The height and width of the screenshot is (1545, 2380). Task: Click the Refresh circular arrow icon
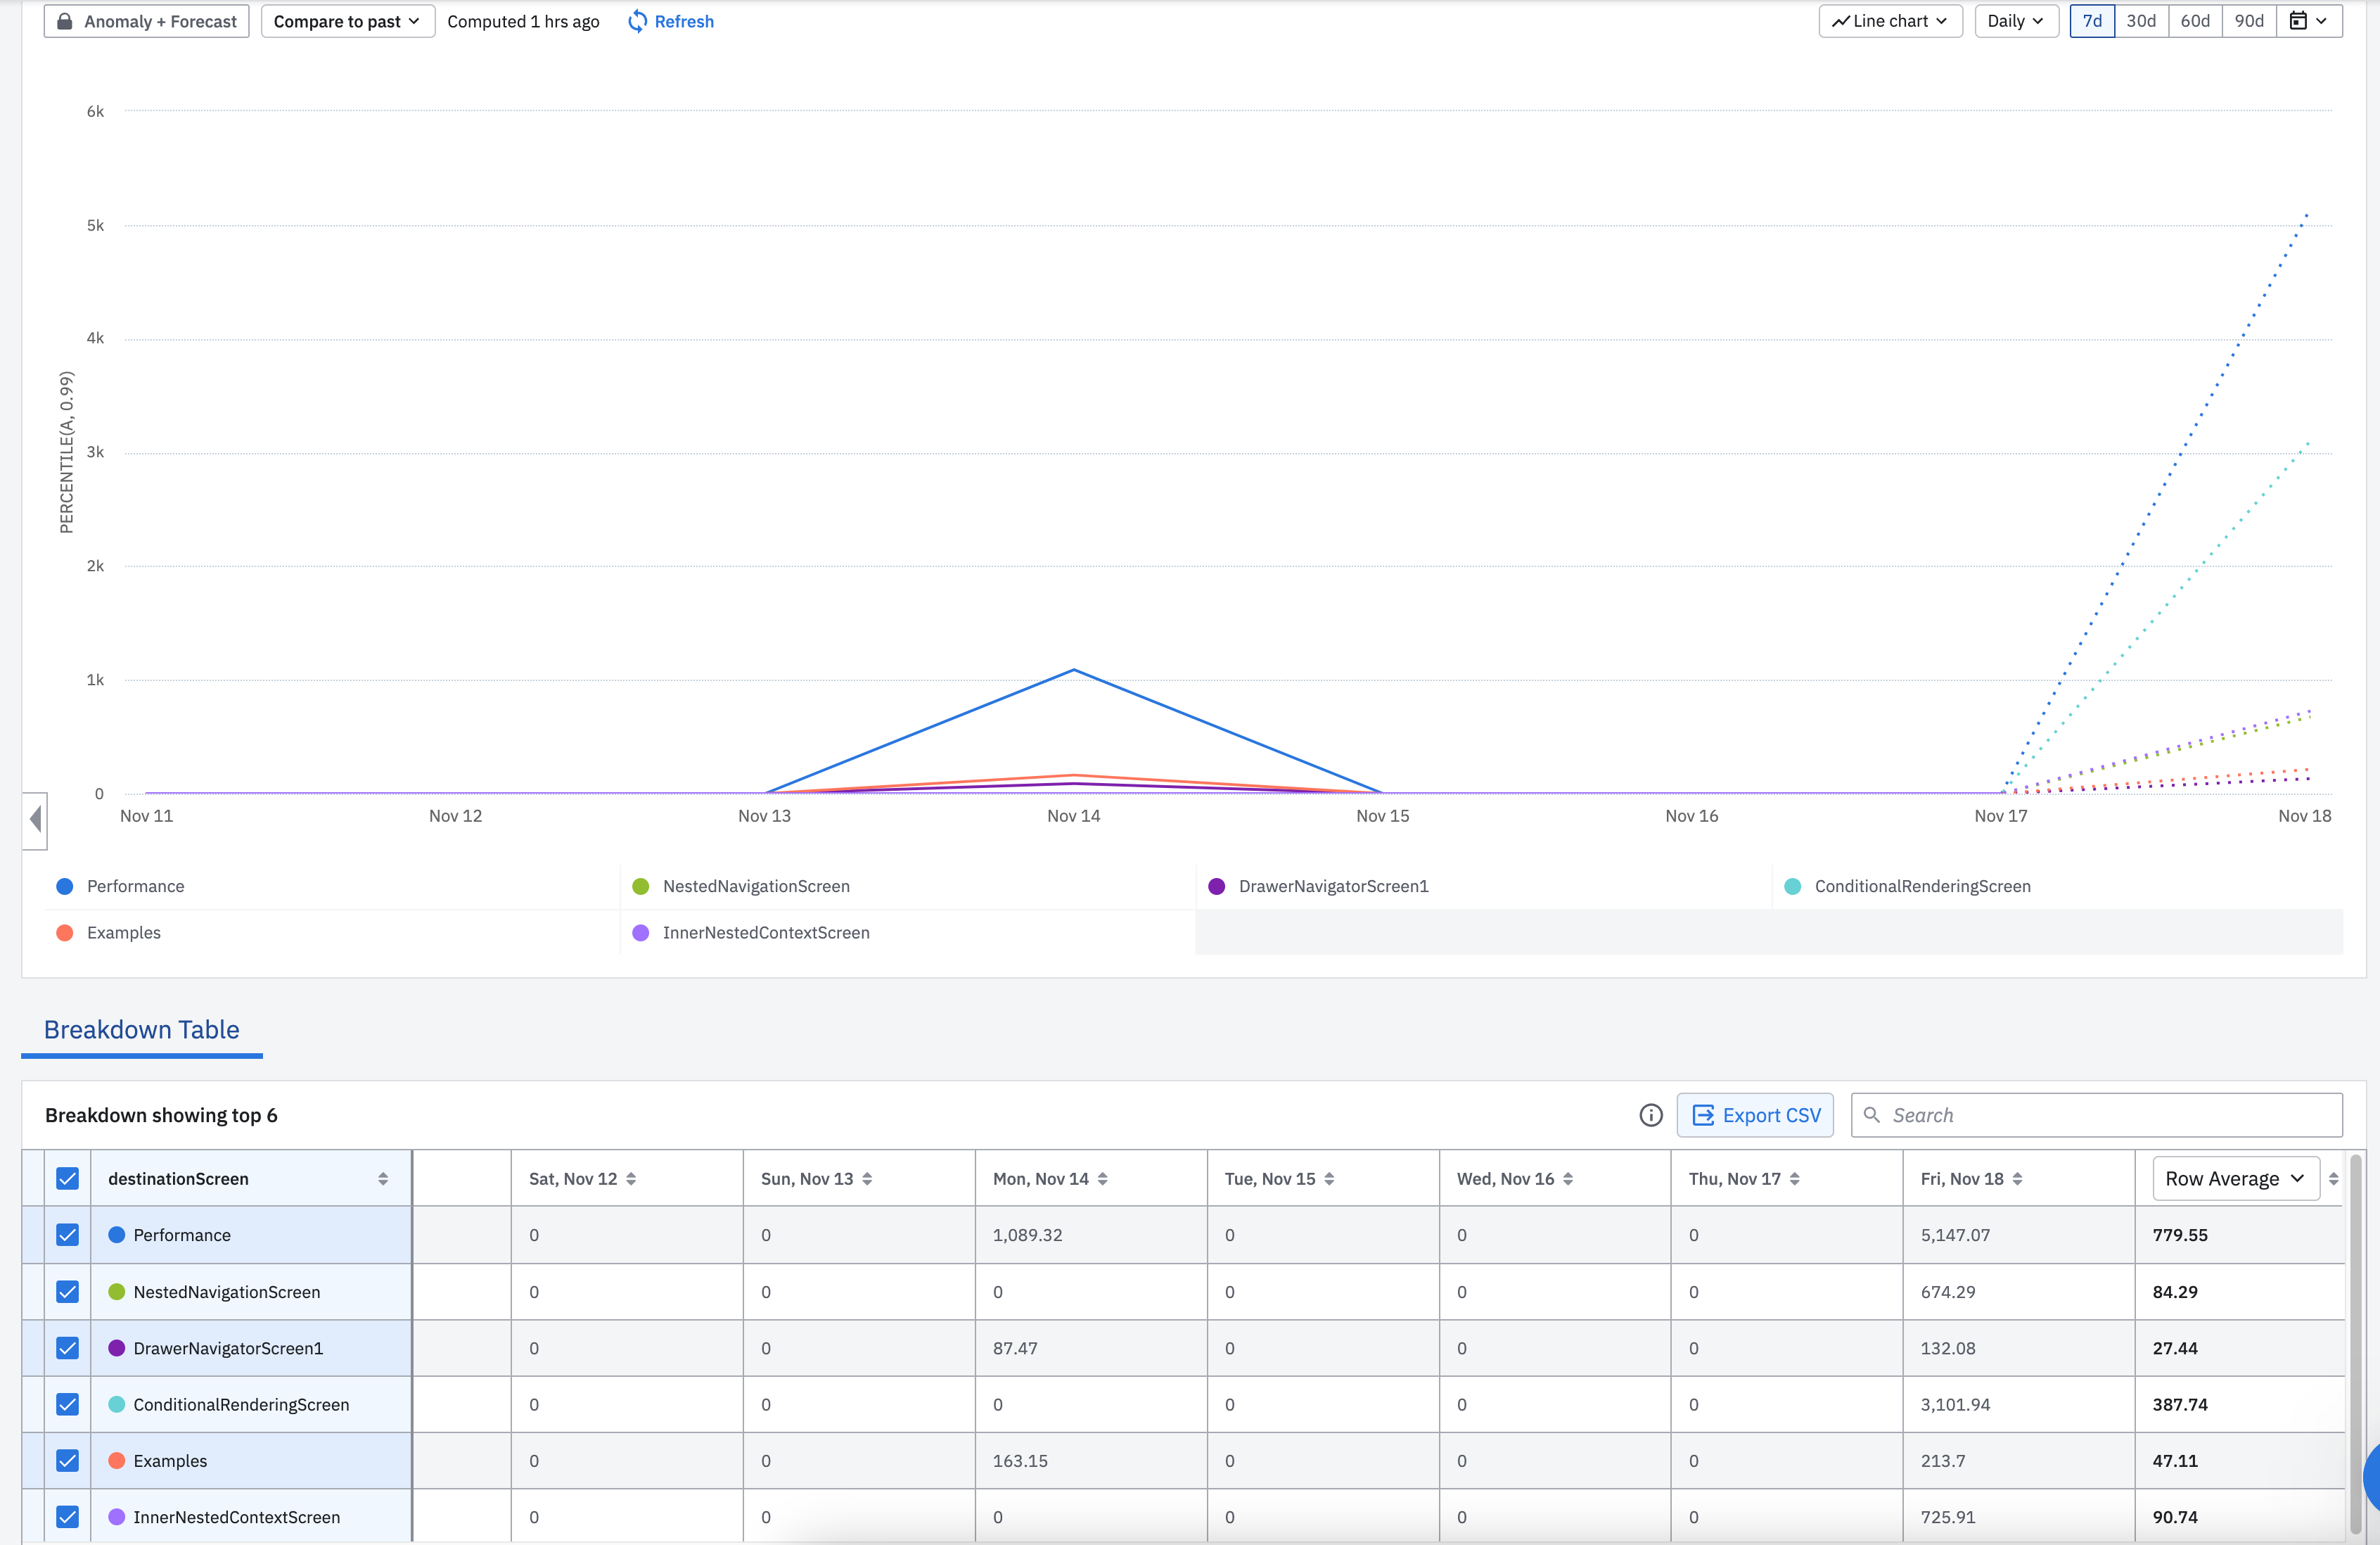coord(637,21)
